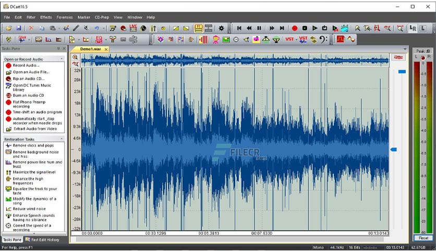Click the Pause button
The width and height of the screenshot is (436, 252).
click(259, 28)
